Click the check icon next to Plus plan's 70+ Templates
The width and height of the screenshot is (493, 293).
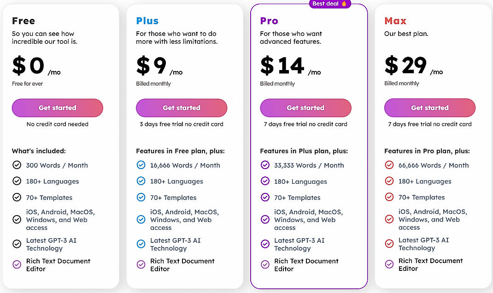[141, 197]
